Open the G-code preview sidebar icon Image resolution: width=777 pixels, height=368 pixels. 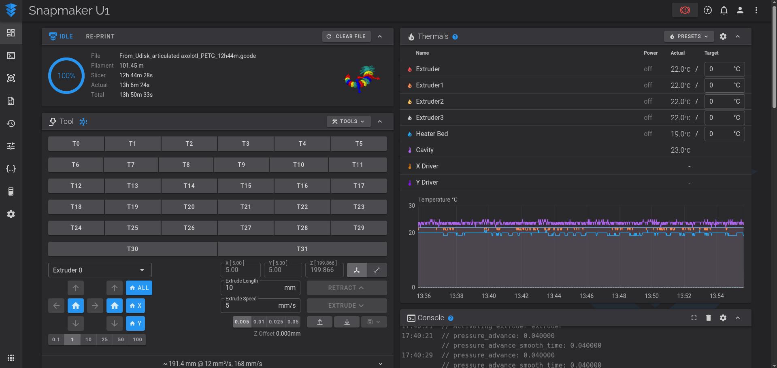click(11, 78)
